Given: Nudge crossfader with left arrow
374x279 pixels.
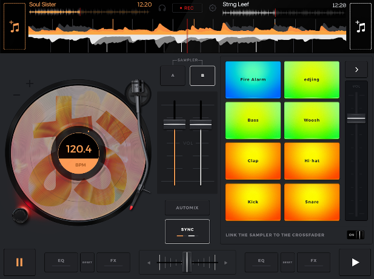Looking at the screenshot, I should (149, 263).
